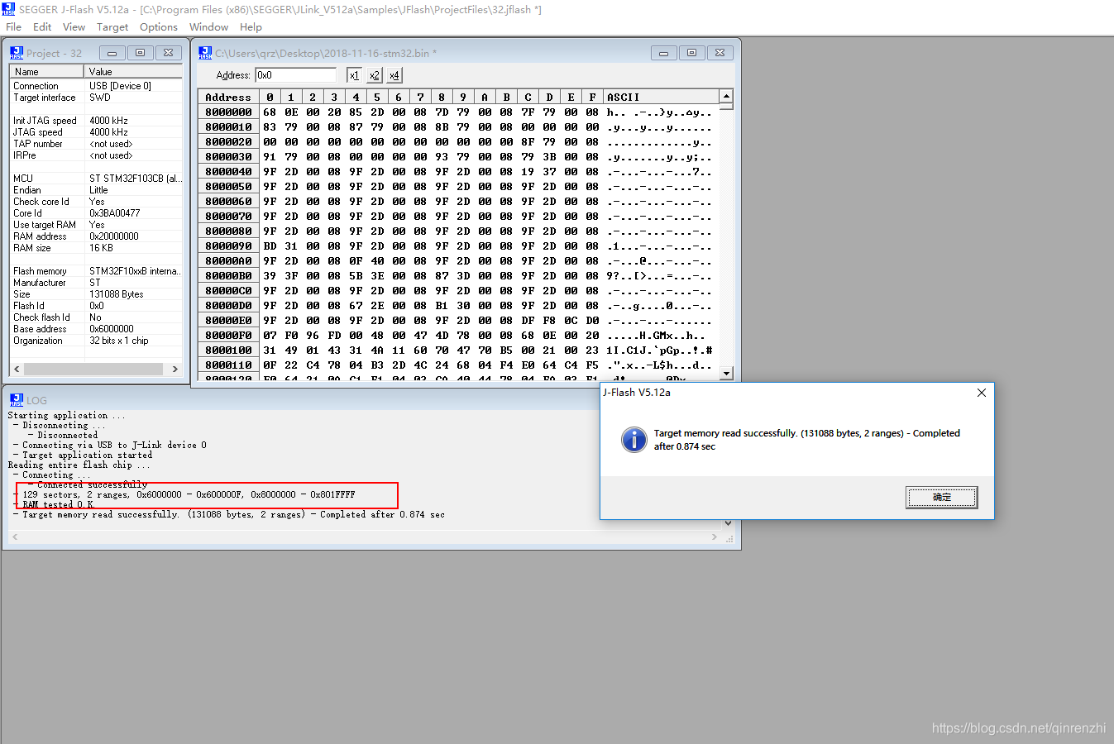Click the MCU ST STM32F103CB row
This screenshot has width=1114, height=744.
click(96, 179)
